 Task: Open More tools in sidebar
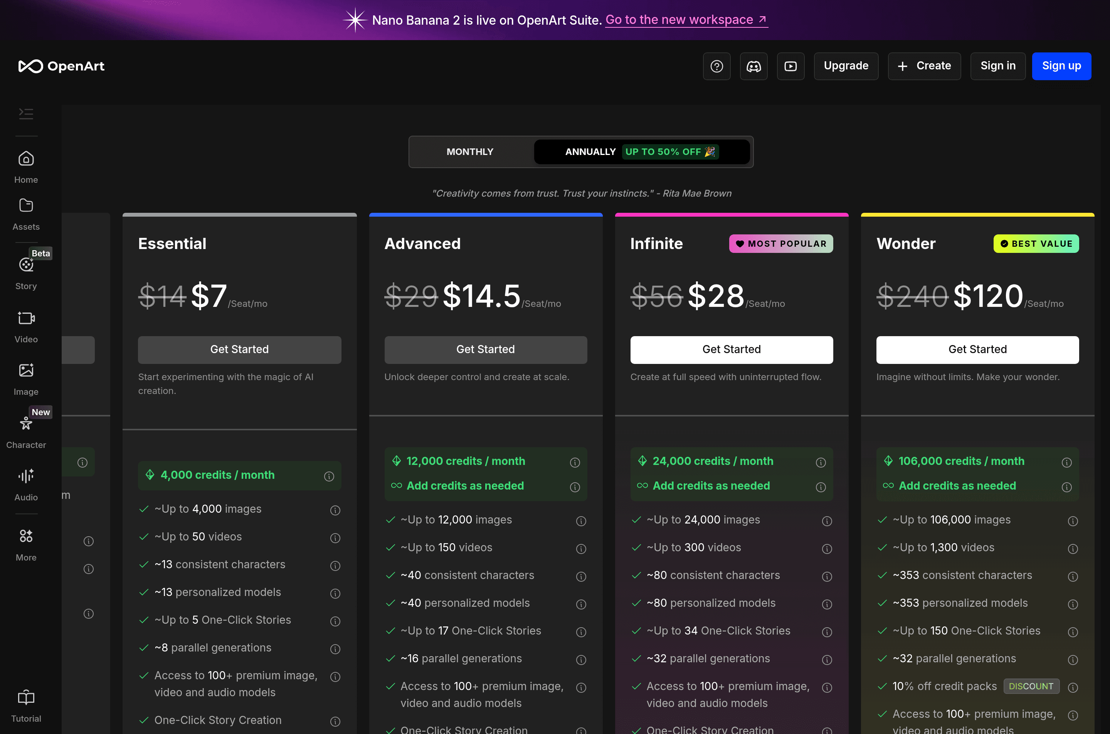click(x=26, y=545)
